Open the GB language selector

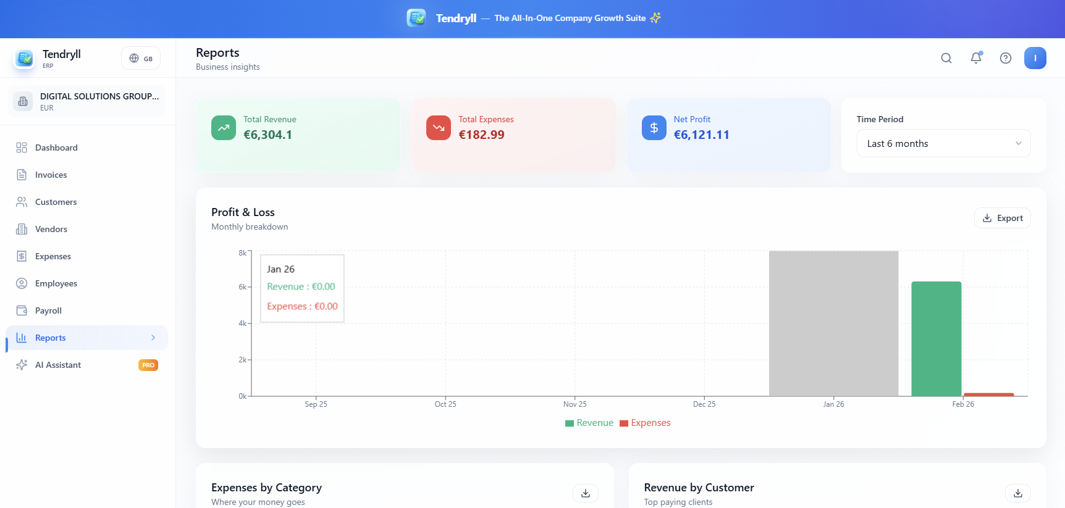point(141,58)
